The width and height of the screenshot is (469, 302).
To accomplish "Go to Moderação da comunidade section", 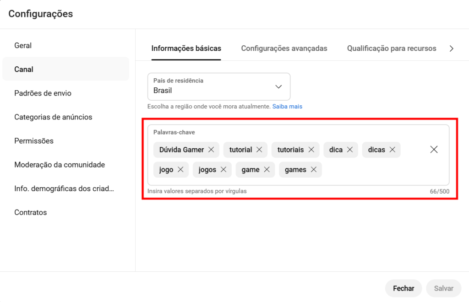I will (x=60, y=165).
